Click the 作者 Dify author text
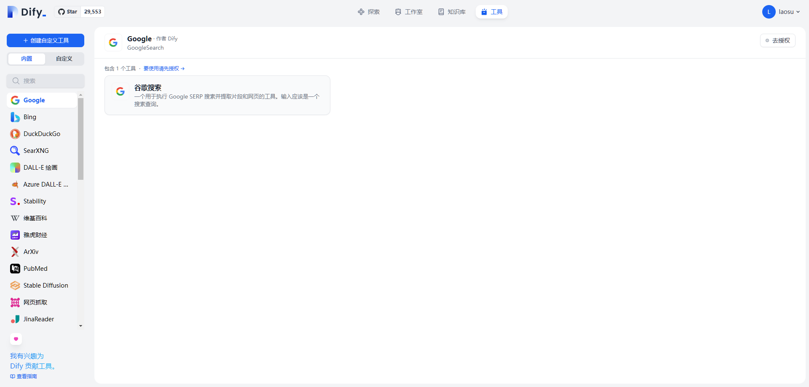The width and height of the screenshot is (809, 387). (167, 39)
